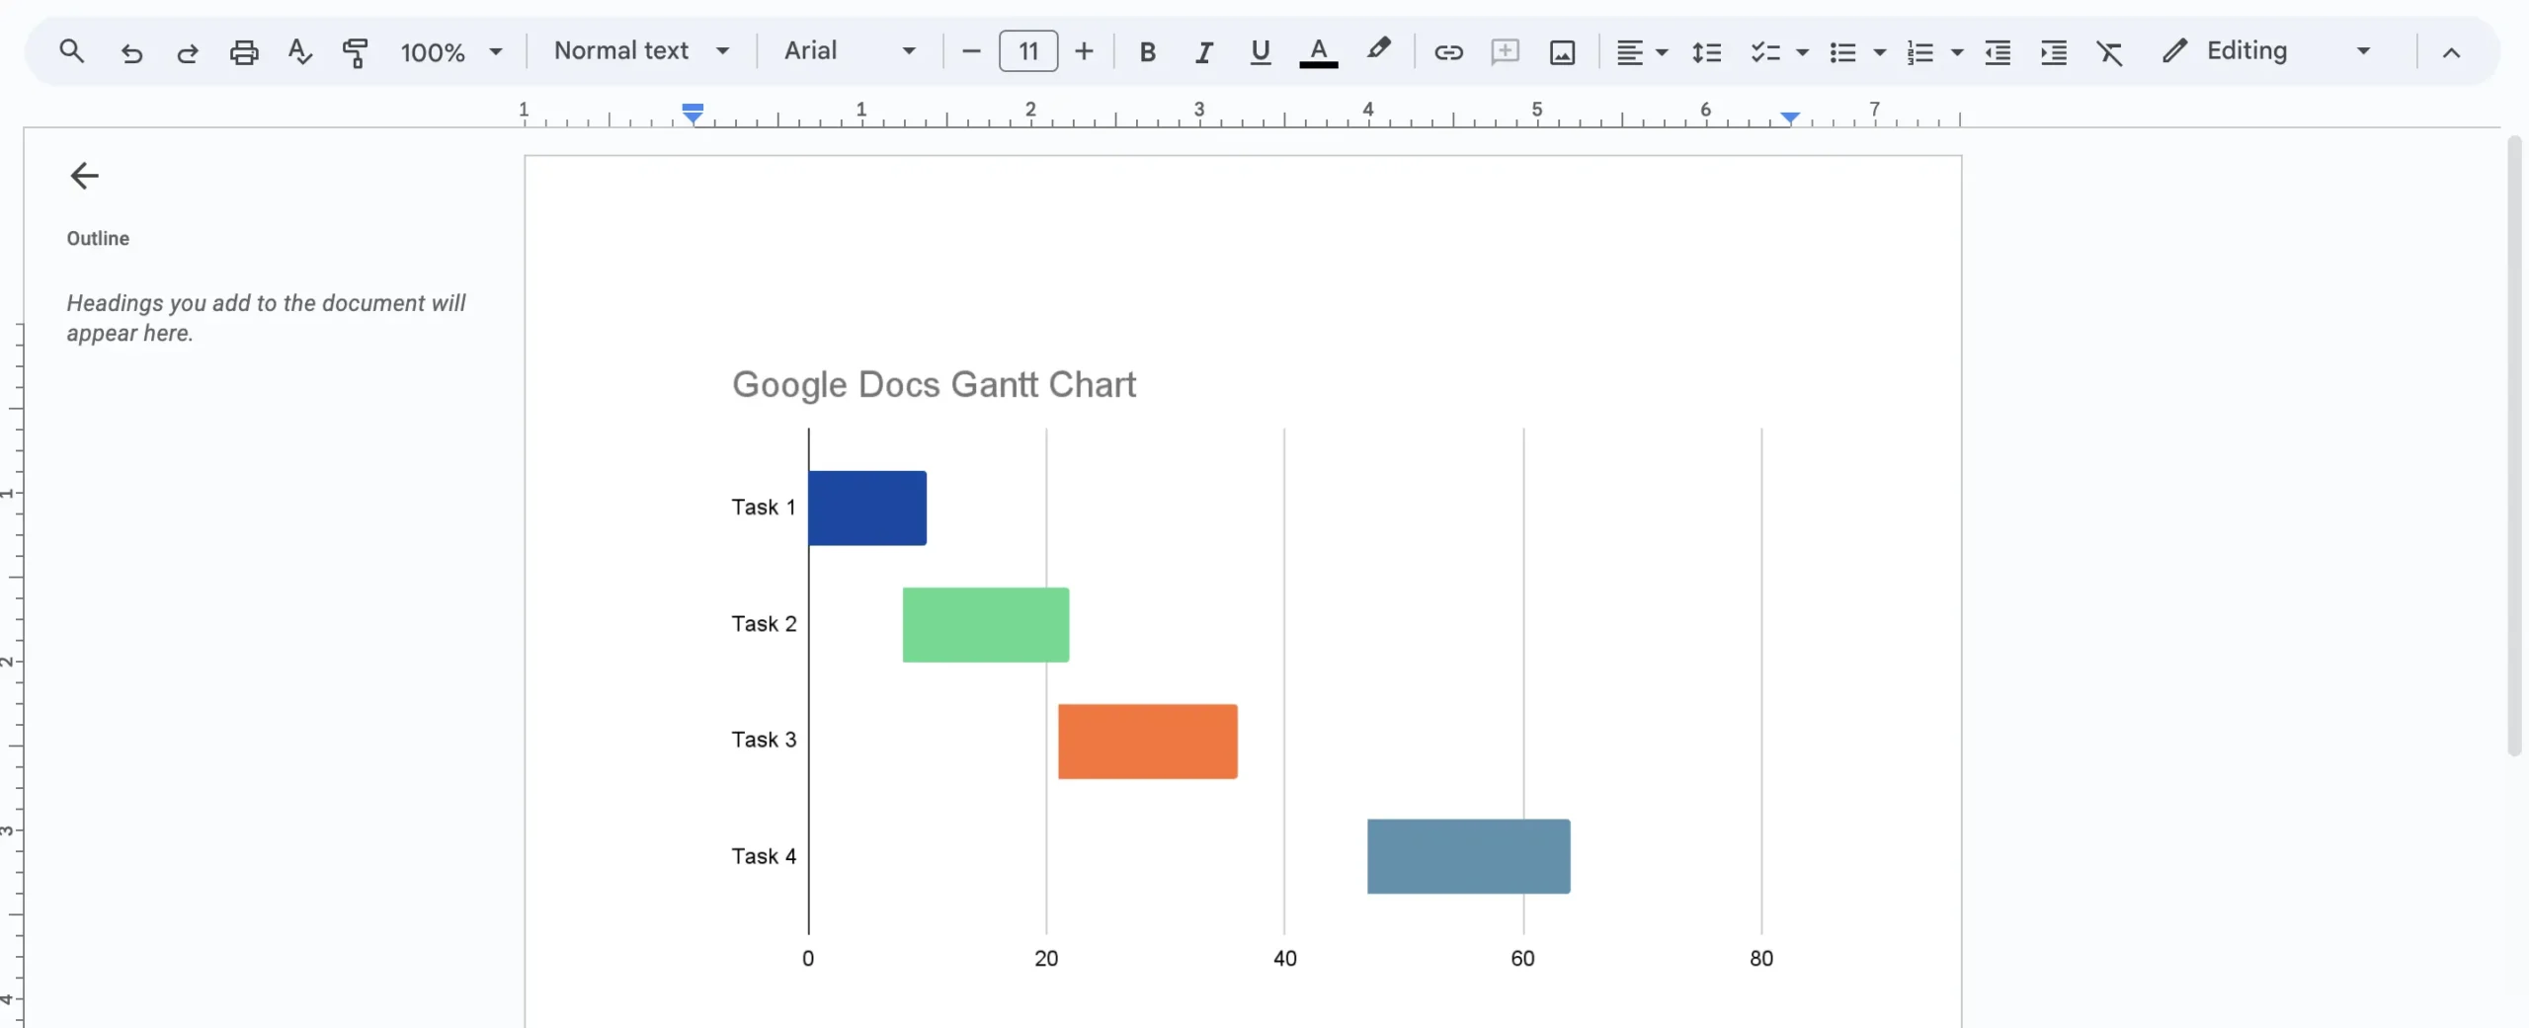This screenshot has height=1028, width=2529.
Task: Insert an image
Action: coord(1562,52)
